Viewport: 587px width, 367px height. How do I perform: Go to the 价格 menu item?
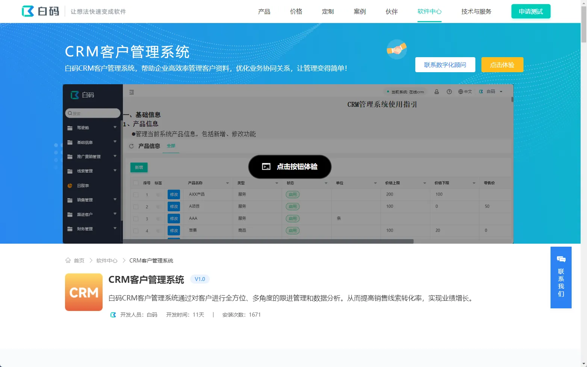point(296,12)
